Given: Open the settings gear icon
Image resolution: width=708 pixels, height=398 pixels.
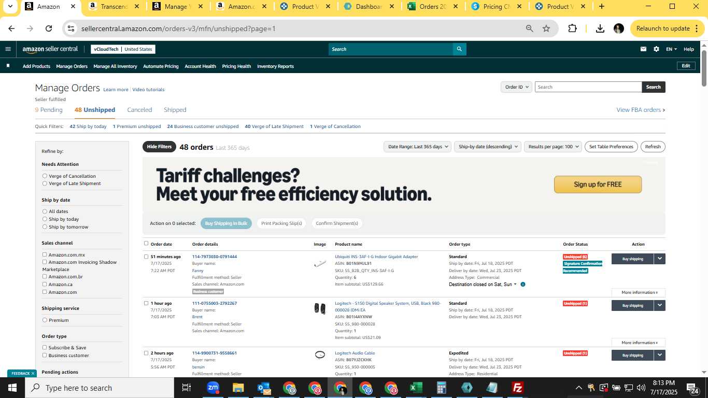Looking at the screenshot, I should (x=656, y=49).
